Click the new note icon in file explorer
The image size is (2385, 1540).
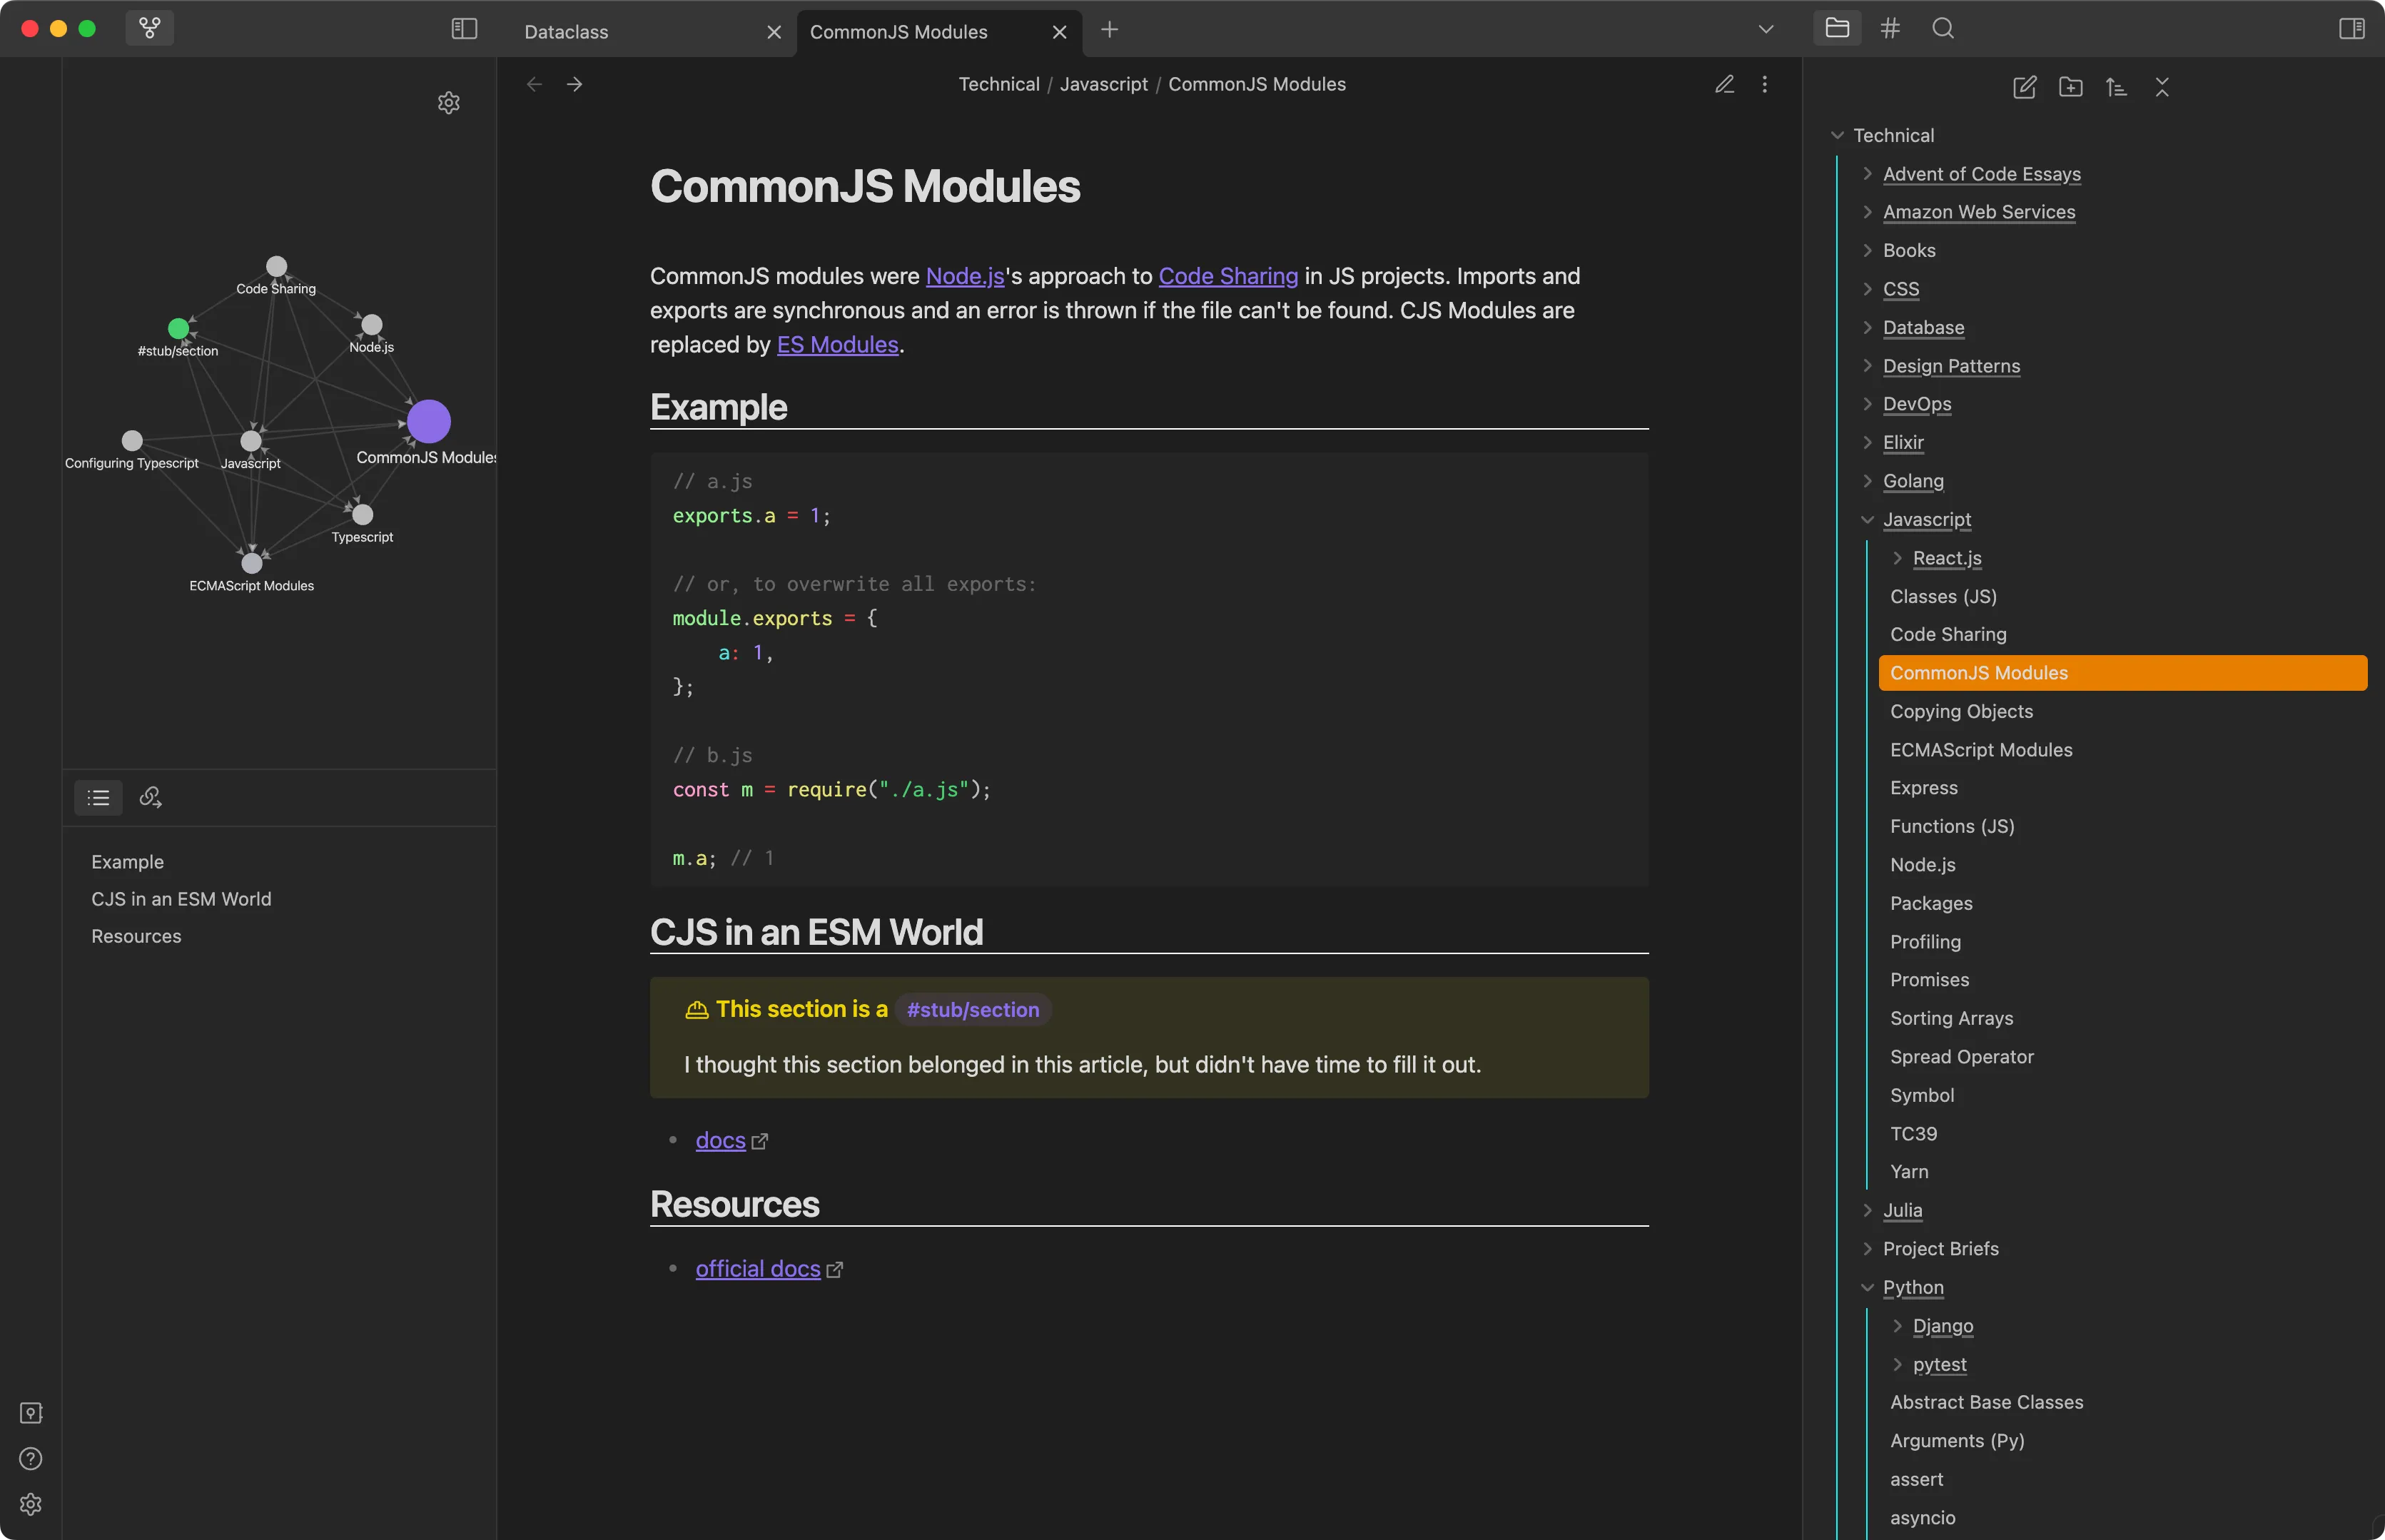pyautogui.click(x=2024, y=87)
